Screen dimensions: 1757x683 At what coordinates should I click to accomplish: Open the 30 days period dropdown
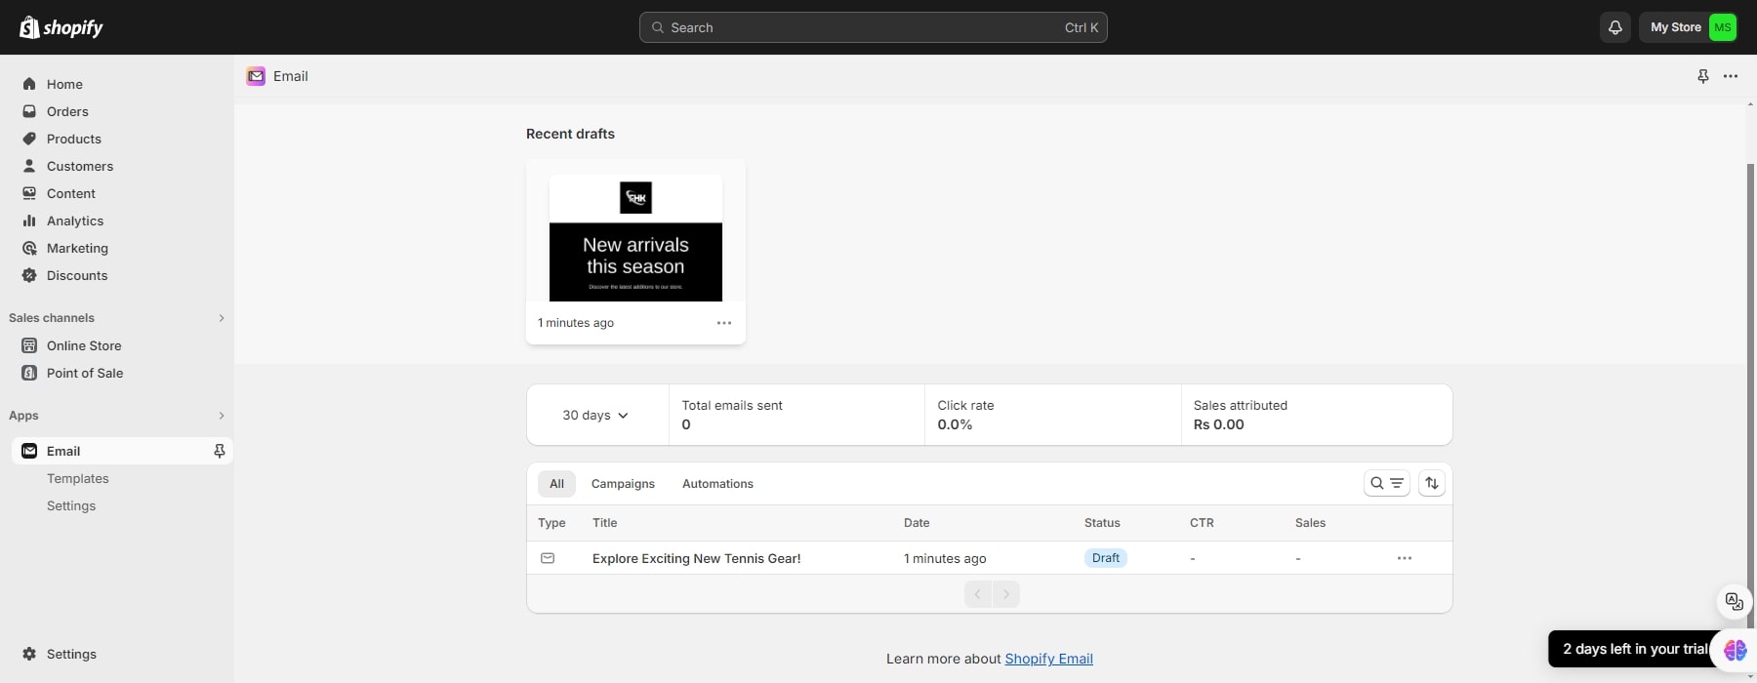click(x=595, y=415)
